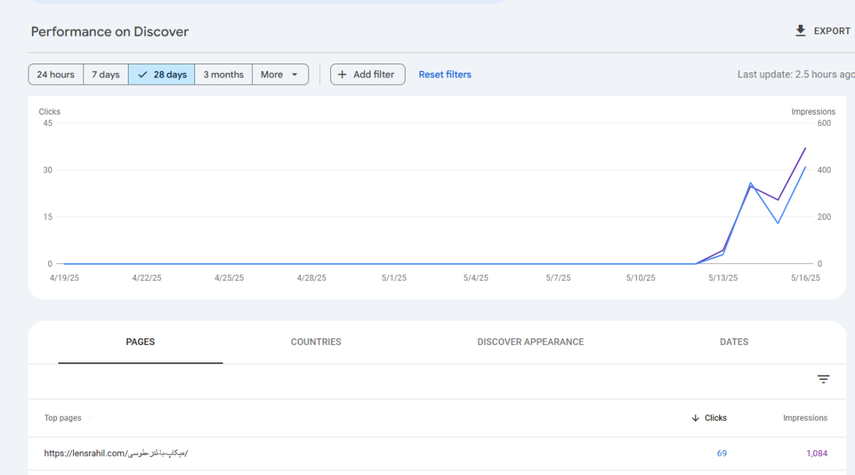Viewport: 855px width, 475px height.
Task: Select the 24 hours date range
Action: [x=56, y=75]
